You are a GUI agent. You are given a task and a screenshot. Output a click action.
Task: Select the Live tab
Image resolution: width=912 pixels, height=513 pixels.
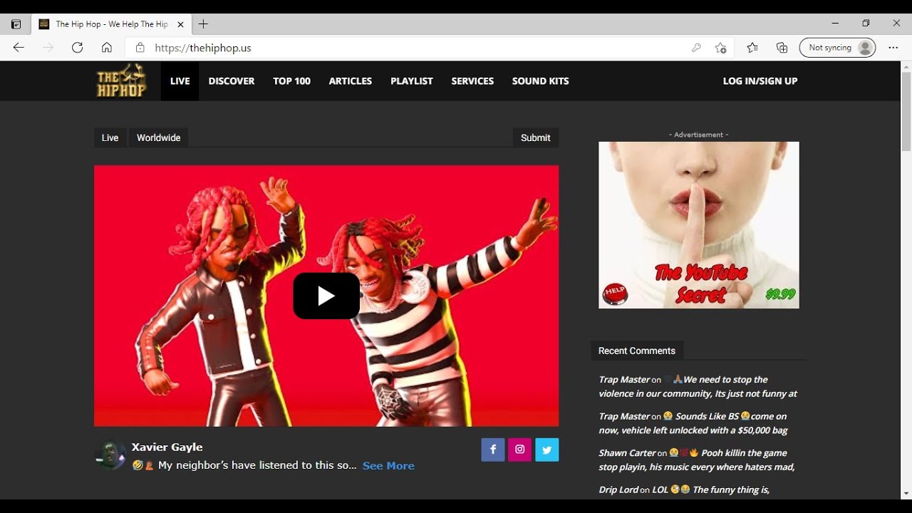click(110, 138)
